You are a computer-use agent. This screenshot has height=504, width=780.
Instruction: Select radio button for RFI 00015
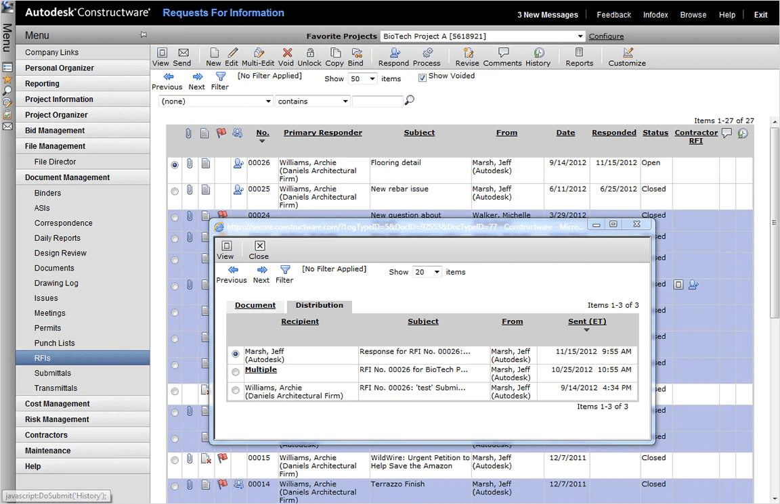[x=175, y=460]
